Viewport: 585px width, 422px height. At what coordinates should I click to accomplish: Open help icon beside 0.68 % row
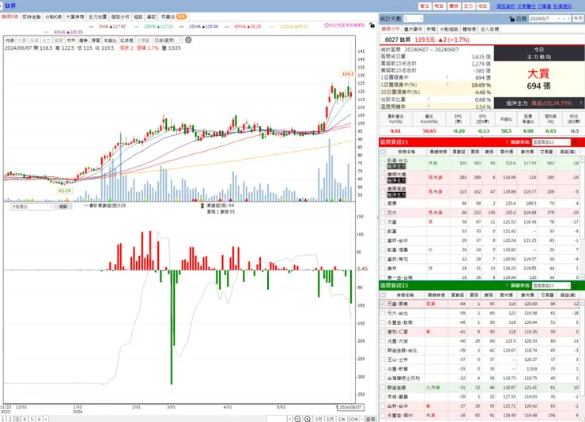[x=428, y=99]
